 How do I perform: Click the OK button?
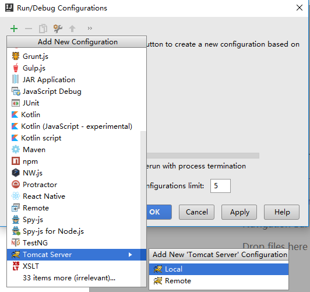pos(159,212)
